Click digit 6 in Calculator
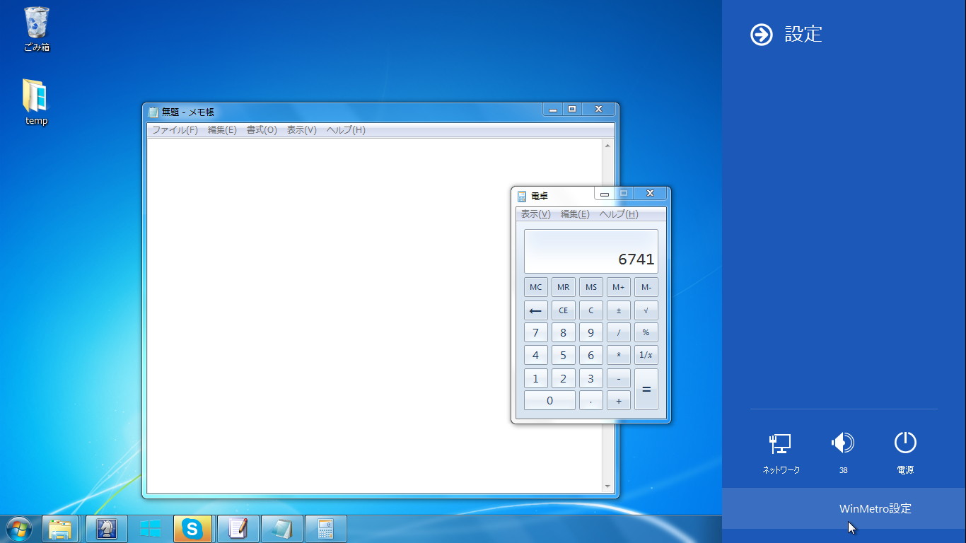Screen dimensions: 966x543 click(590, 355)
